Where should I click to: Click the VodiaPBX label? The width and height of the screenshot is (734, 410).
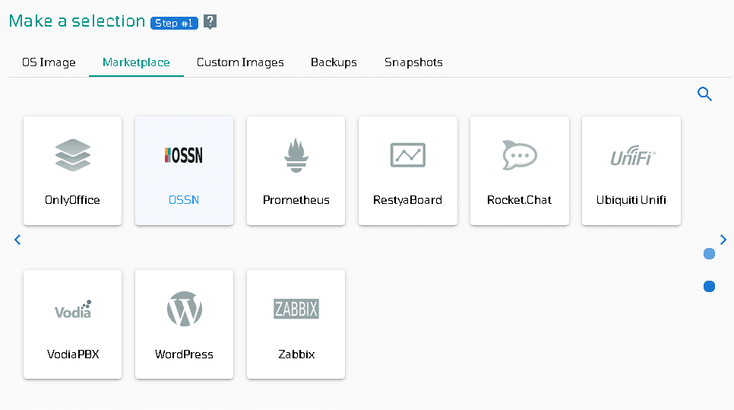pyautogui.click(x=73, y=354)
